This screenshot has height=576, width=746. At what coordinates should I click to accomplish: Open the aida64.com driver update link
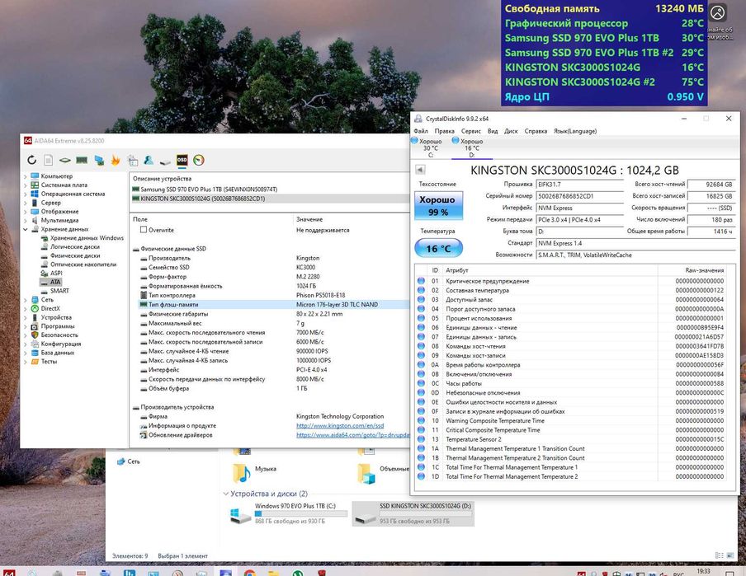[352, 435]
